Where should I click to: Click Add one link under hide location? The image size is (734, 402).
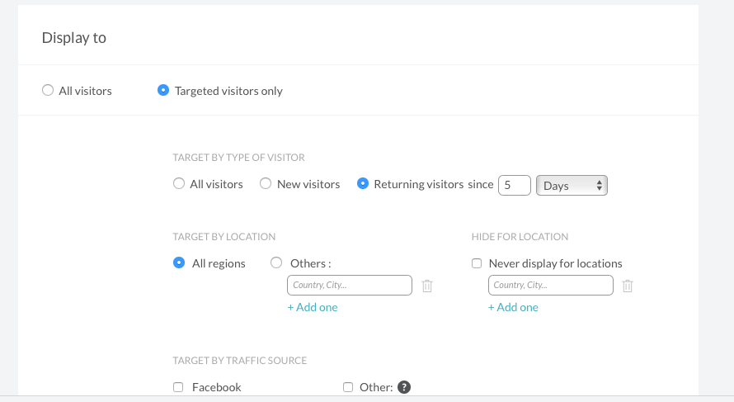[x=513, y=307]
